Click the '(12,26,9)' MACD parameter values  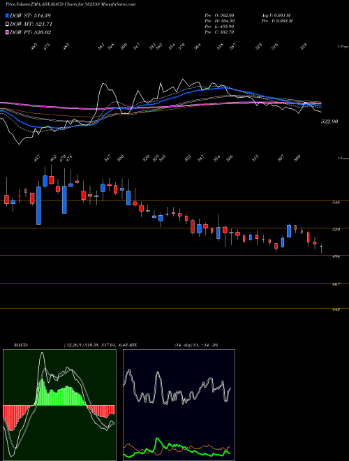[x=73, y=345]
